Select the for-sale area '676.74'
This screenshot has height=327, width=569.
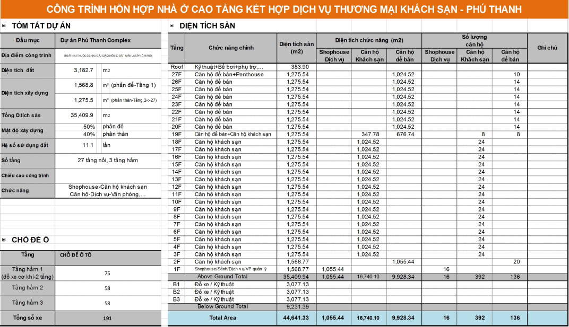tap(405, 134)
